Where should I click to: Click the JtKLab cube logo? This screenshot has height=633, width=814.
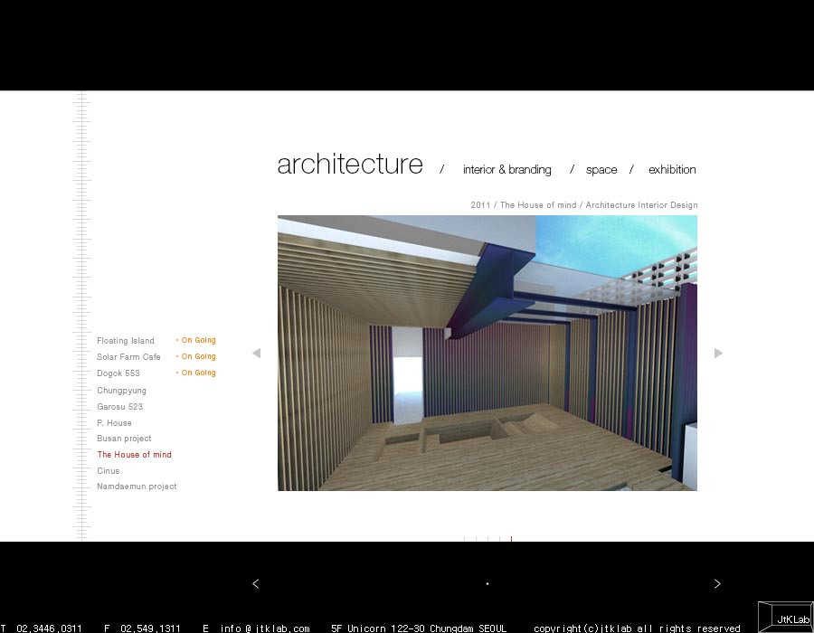coord(785,617)
